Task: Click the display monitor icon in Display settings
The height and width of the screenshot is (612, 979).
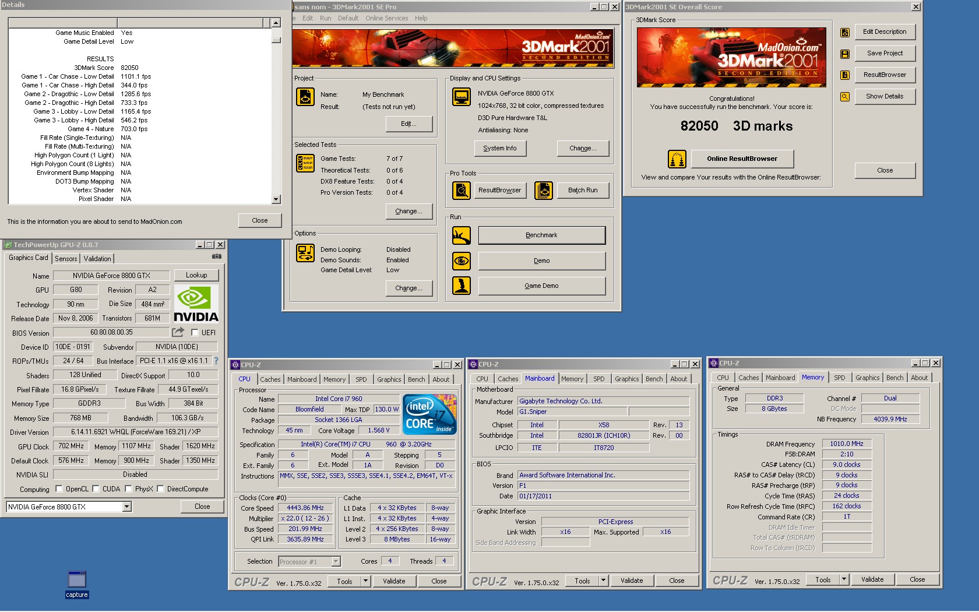Action: click(462, 97)
